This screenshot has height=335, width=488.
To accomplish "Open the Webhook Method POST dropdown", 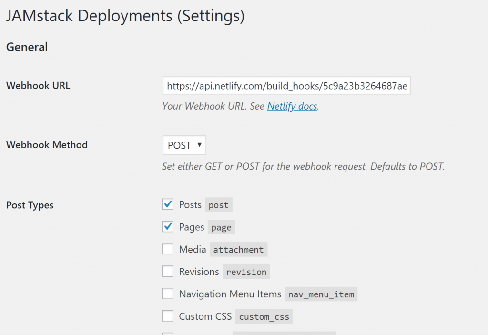I will [184, 145].
